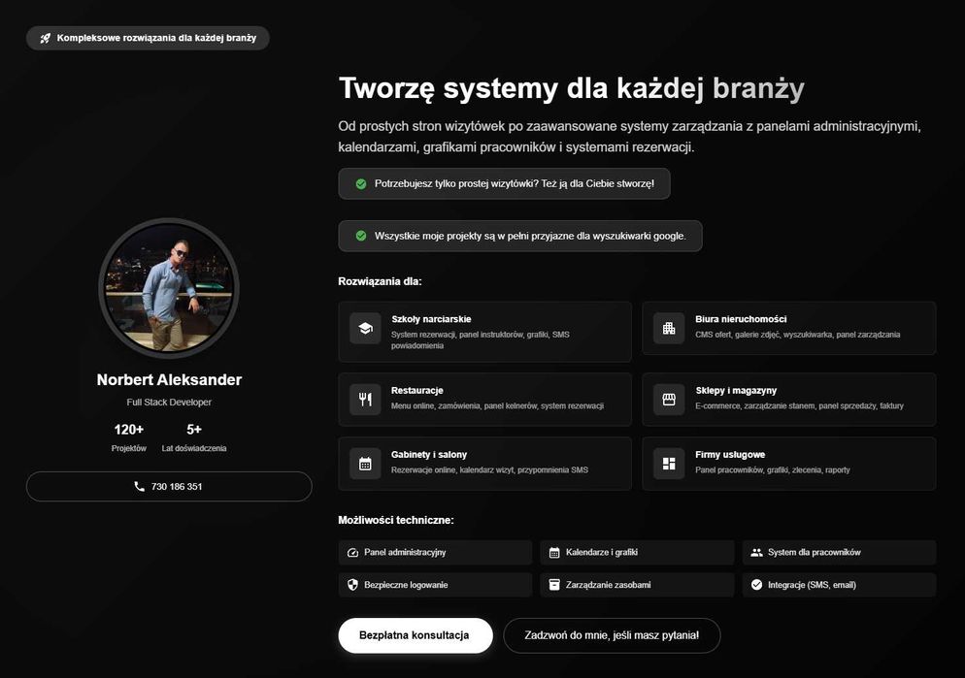Screen dimensions: 965x678
Task: Click the building icon for Biura nieruchomości
Action: tap(669, 328)
